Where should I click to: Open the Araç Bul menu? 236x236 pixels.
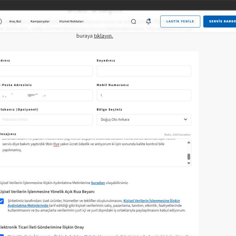(15, 22)
